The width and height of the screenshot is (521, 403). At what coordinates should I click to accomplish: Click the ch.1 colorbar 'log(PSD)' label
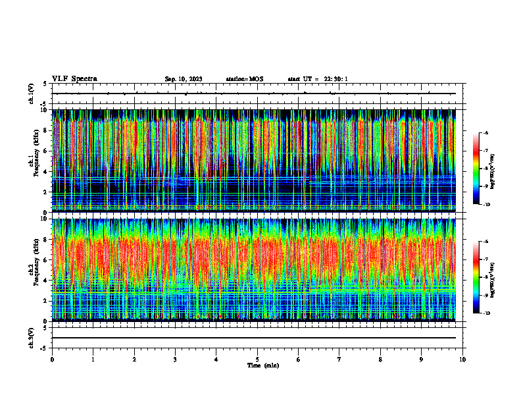point(493,172)
